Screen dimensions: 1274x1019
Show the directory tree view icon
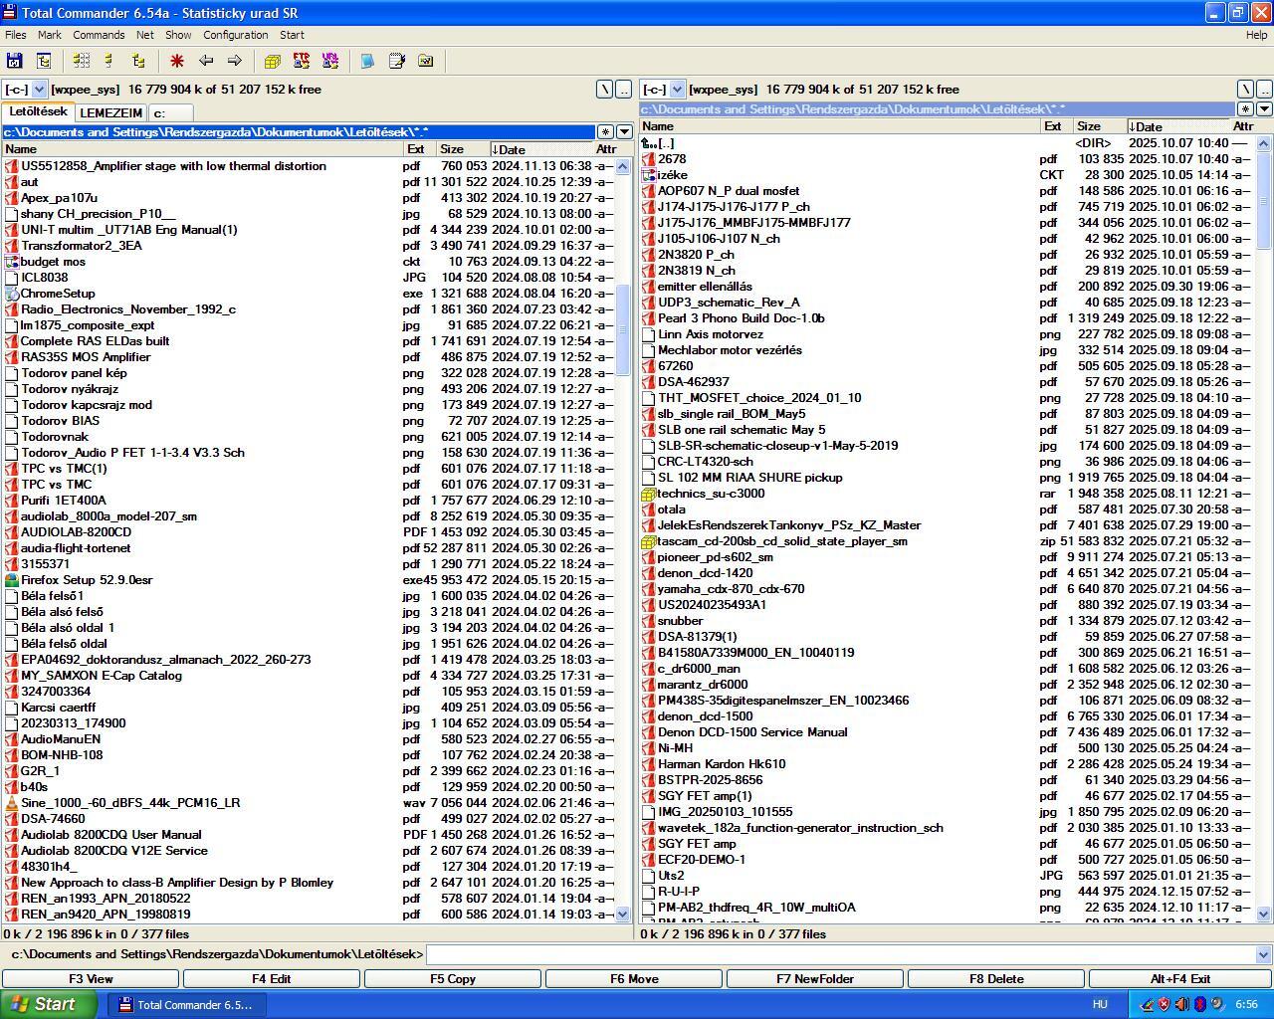(138, 61)
